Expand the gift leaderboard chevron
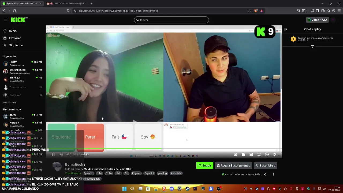 (312, 46)
